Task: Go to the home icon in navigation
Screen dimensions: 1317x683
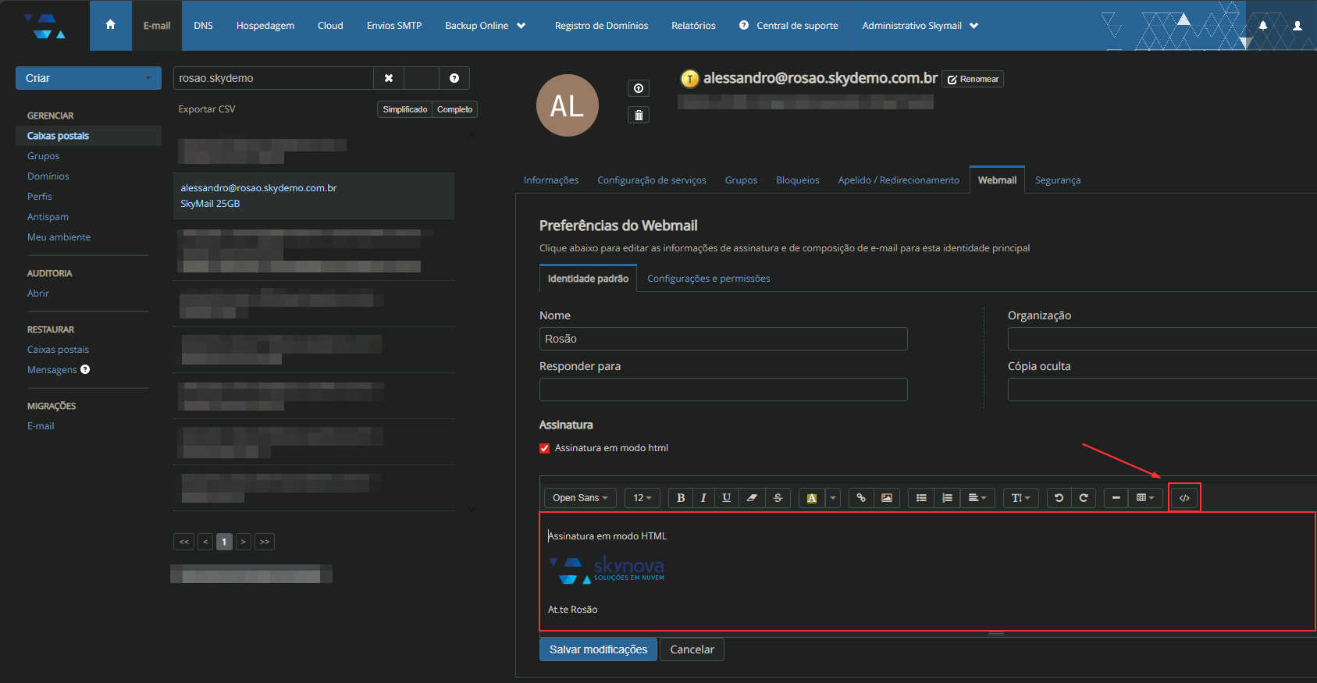Action: point(110,25)
